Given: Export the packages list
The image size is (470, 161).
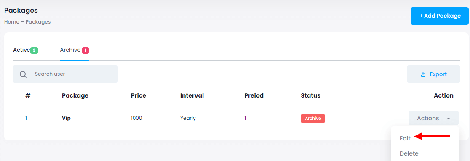Looking at the screenshot, I should [433, 74].
